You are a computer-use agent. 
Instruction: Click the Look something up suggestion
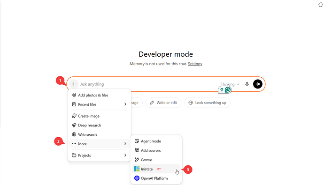point(207,103)
